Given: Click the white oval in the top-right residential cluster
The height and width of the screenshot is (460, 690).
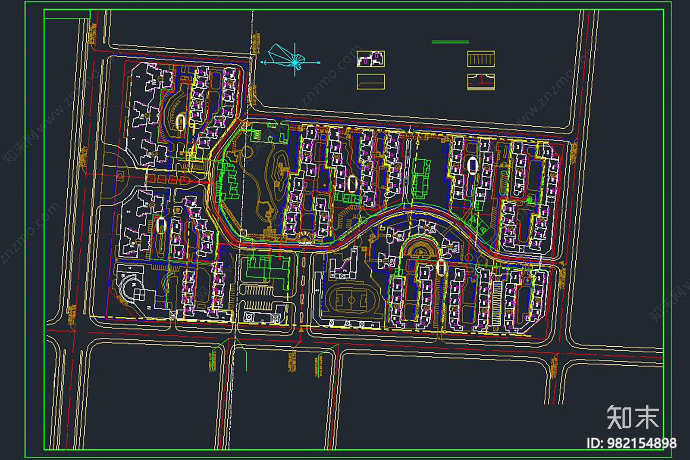Looking at the screenshot, I should click(x=472, y=165).
